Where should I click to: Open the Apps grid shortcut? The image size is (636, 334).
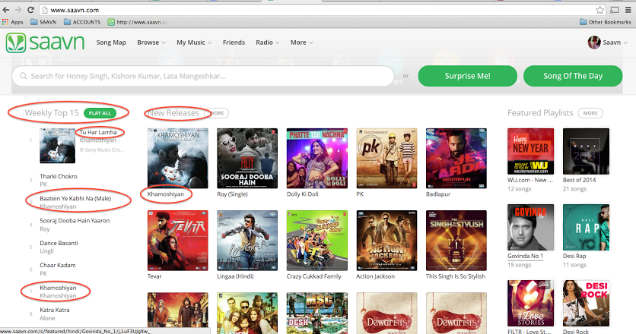click(x=13, y=22)
